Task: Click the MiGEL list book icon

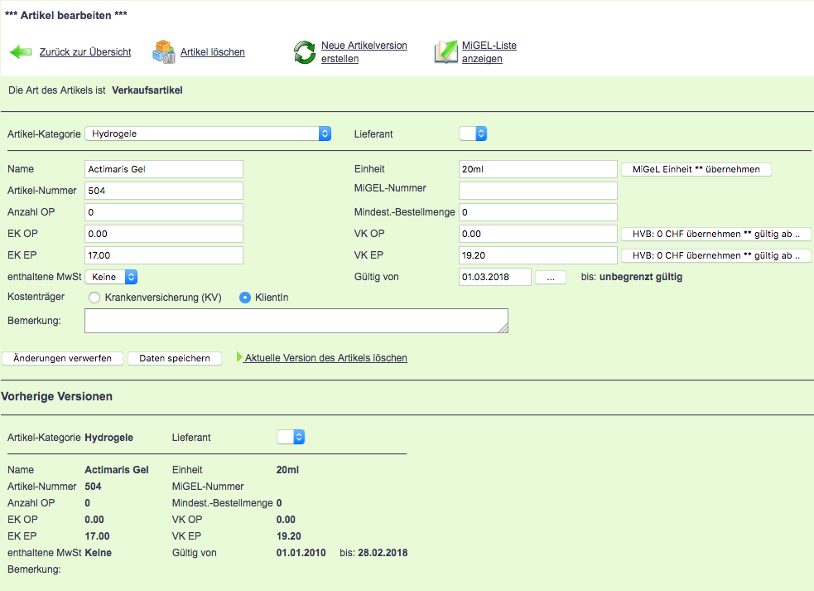Action: [446, 52]
